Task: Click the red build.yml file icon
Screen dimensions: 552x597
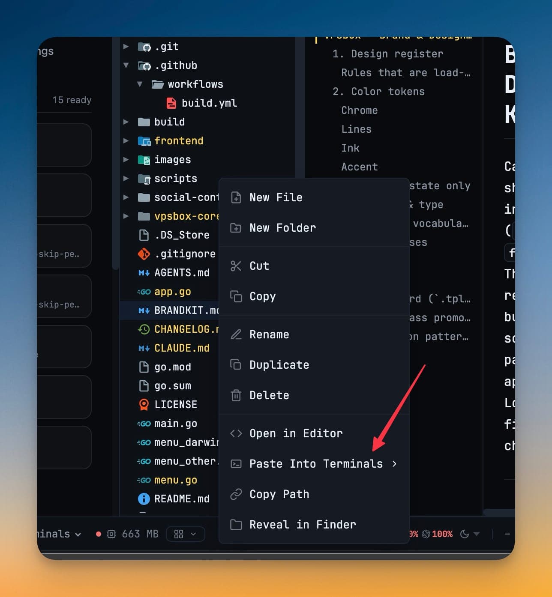Action: tap(171, 103)
